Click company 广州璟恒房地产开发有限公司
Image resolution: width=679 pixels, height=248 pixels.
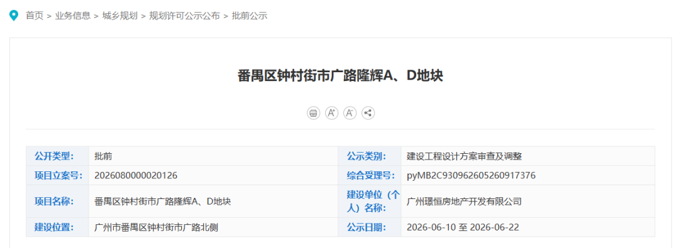(x=464, y=202)
